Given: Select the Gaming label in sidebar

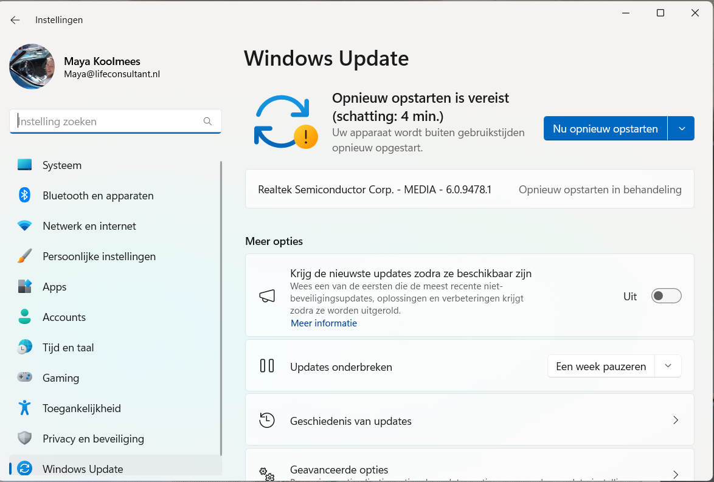Looking at the screenshot, I should coord(61,378).
